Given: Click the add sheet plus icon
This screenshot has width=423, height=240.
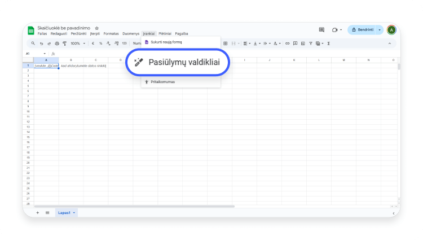Looking at the screenshot, I should pos(37,213).
